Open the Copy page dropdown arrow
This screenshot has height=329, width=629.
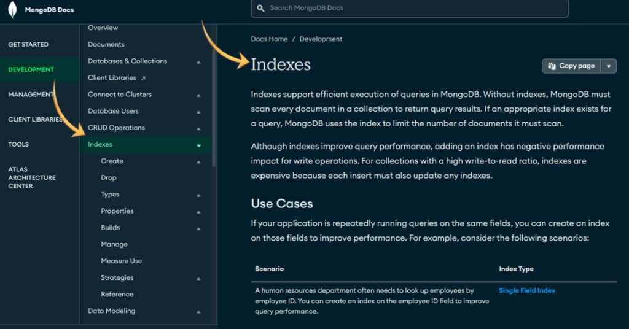coord(608,66)
